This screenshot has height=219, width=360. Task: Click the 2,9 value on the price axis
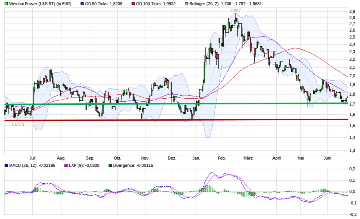pyautogui.click(x=352, y=11)
